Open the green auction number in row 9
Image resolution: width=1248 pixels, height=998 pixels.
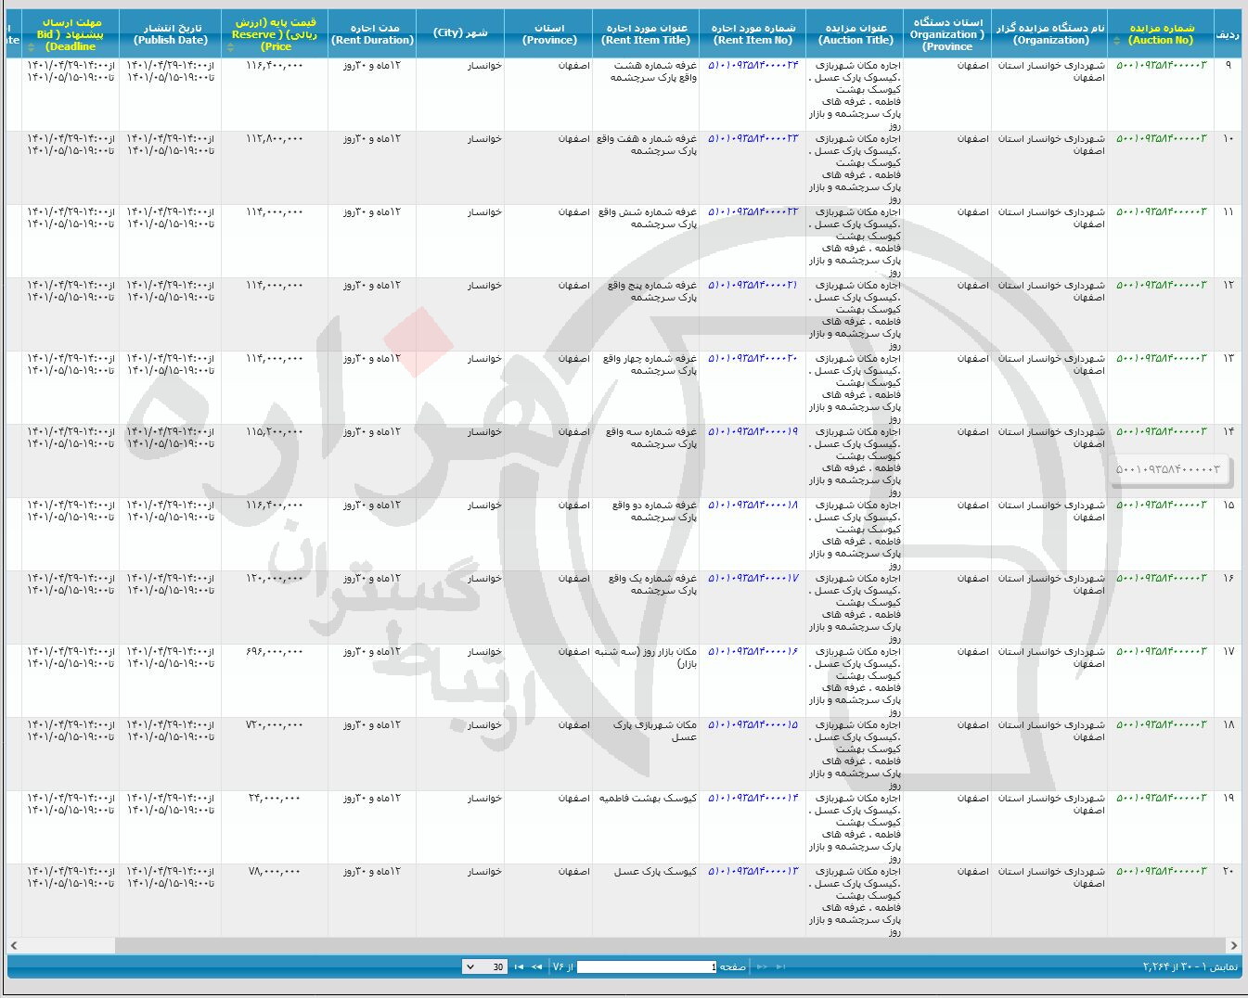click(1161, 66)
